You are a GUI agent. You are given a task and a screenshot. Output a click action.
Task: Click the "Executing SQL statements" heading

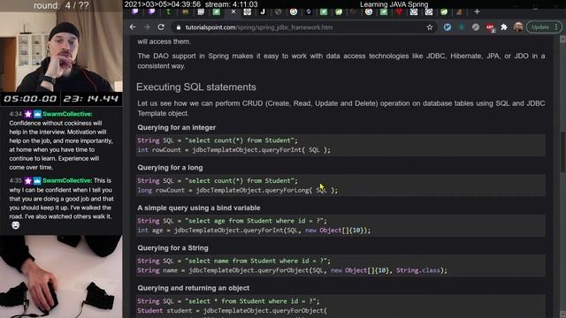coord(196,87)
